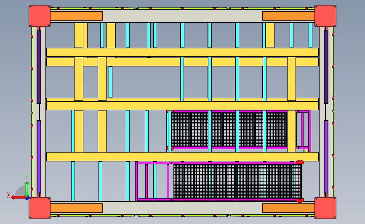The height and width of the screenshot is (224, 365).
Task: Click the red X axis arrow of the triad
Action: (x=18, y=198)
